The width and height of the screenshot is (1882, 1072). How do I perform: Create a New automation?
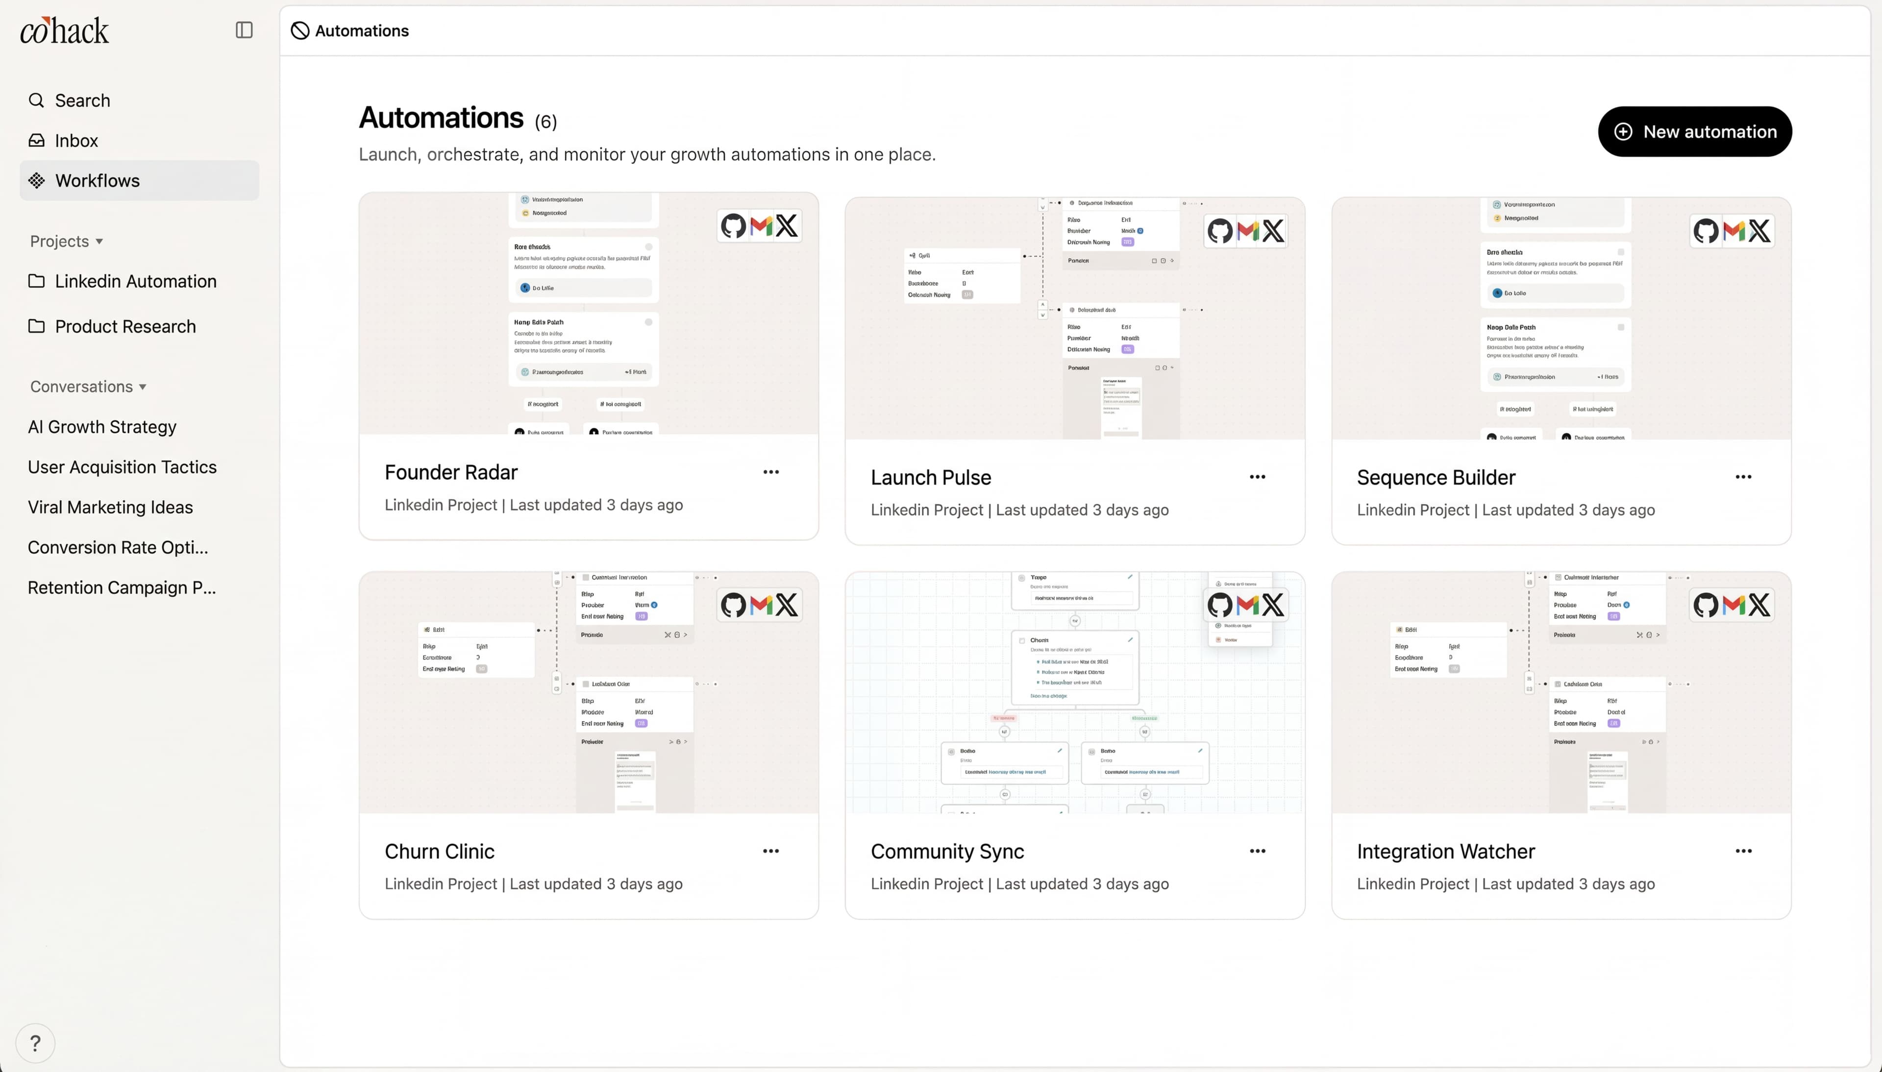pyautogui.click(x=1694, y=131)
